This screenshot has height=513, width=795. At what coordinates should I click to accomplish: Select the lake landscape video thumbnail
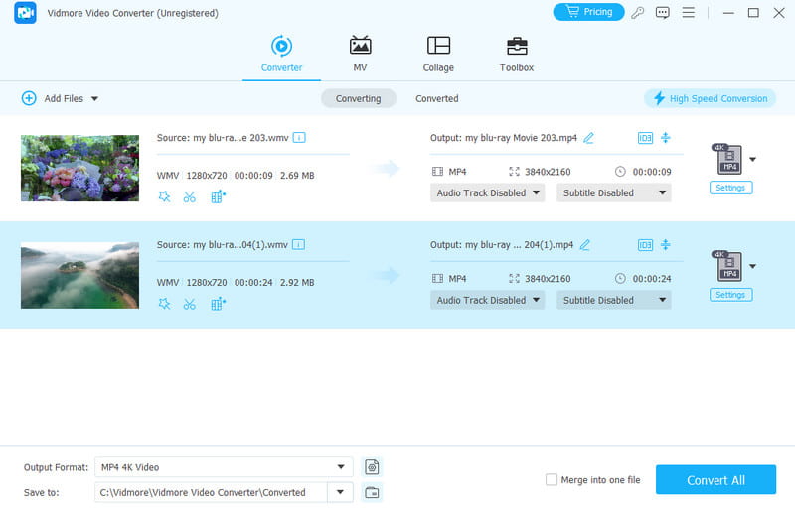click(79, 275)
